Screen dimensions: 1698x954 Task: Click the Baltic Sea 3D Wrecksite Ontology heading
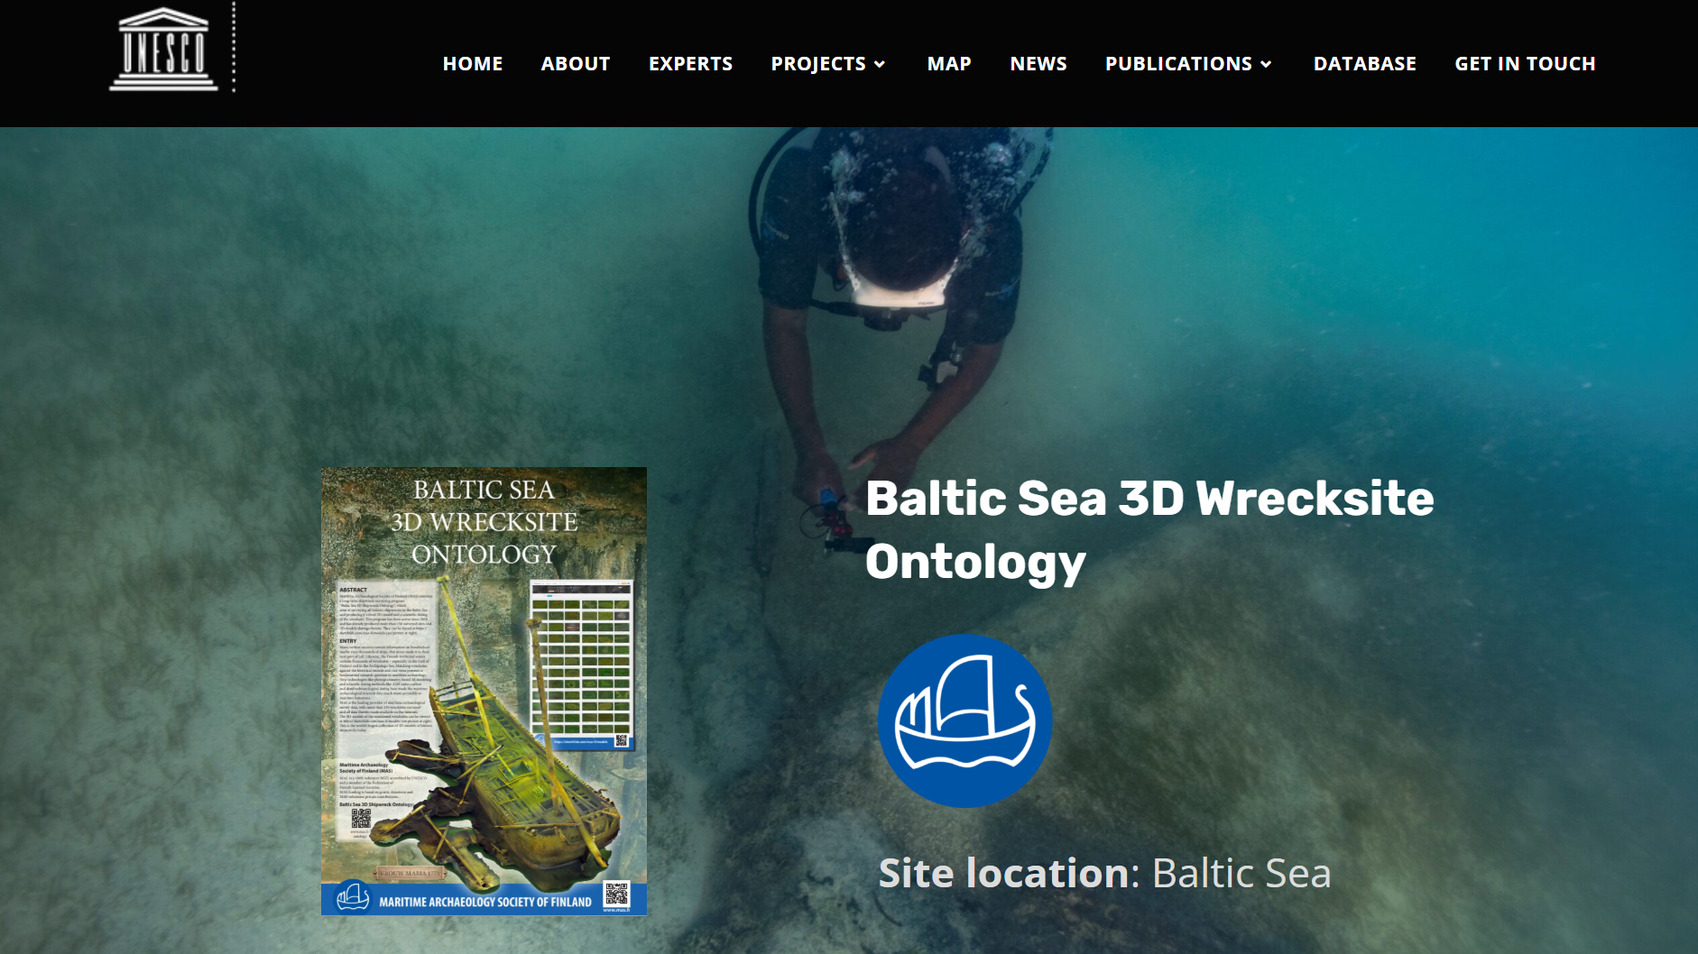tap(1149, 530)
